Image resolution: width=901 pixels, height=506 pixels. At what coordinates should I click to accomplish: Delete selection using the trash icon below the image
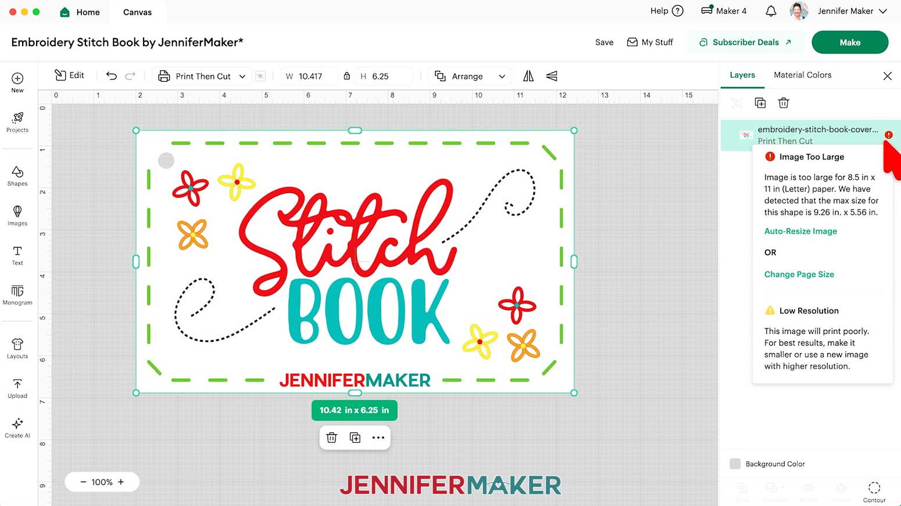point(332,438)
